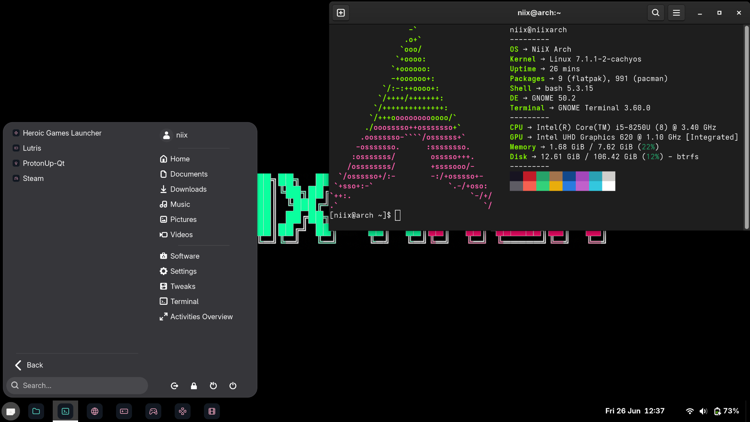The width and height of the screenshot is (750, 422).
Task: Click the 'Packages' line in terminal
Action: click(x=589, y=79)
